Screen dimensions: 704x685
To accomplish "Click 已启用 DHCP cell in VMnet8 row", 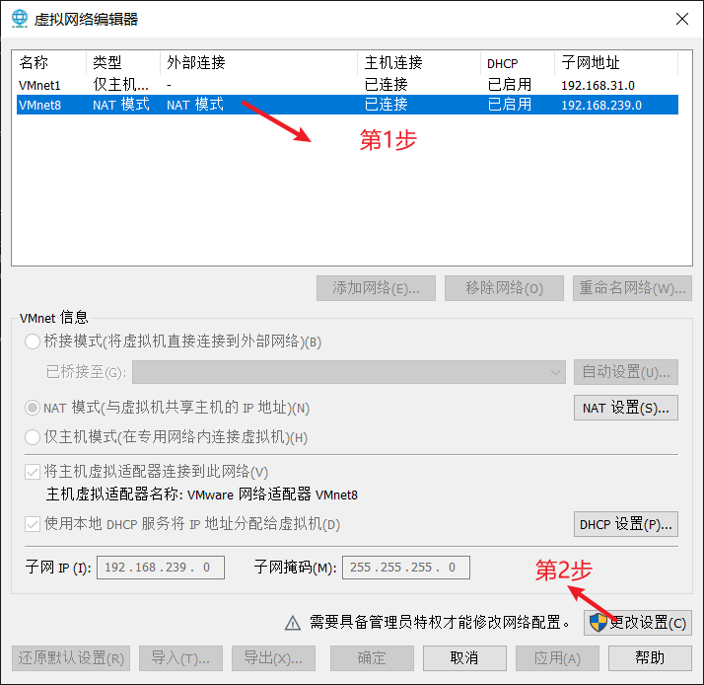I will pyautogui.click(x=509, y=105).
